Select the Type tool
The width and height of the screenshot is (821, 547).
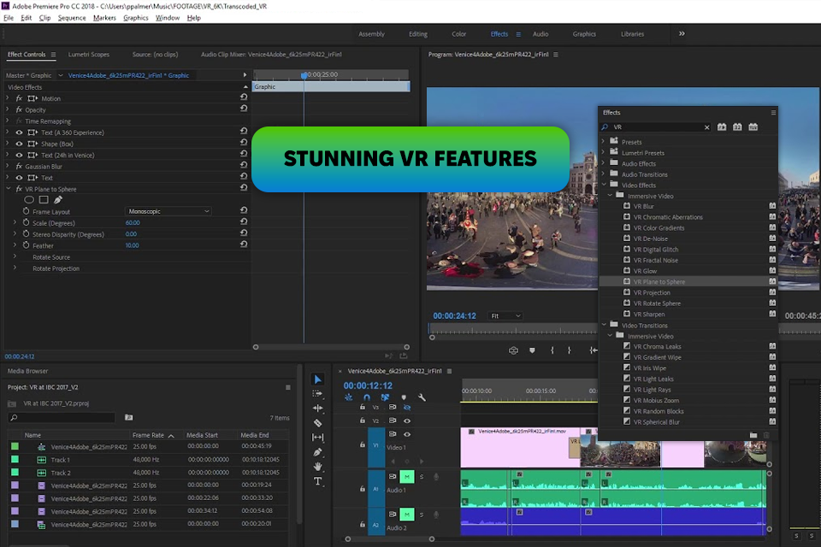(x=317, y=481)
